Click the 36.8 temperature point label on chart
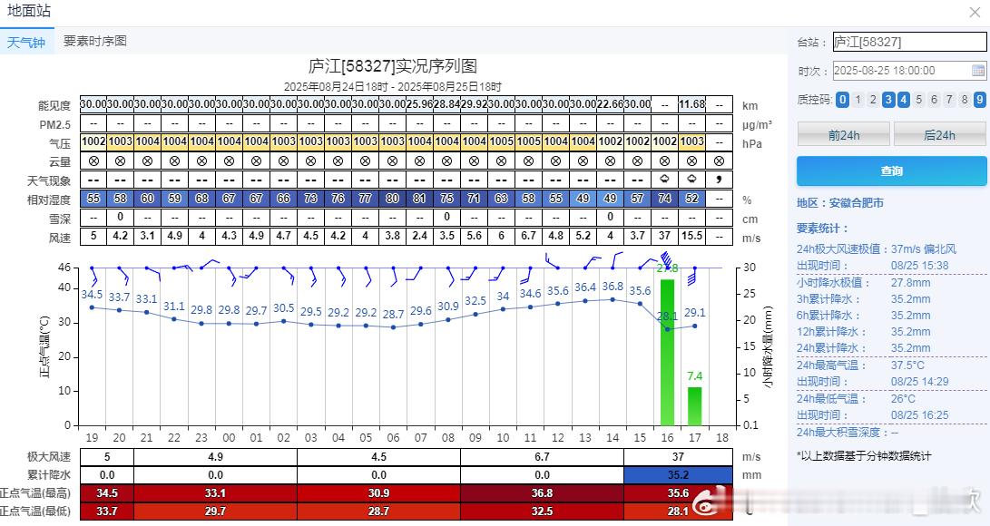 click(613, 287)
